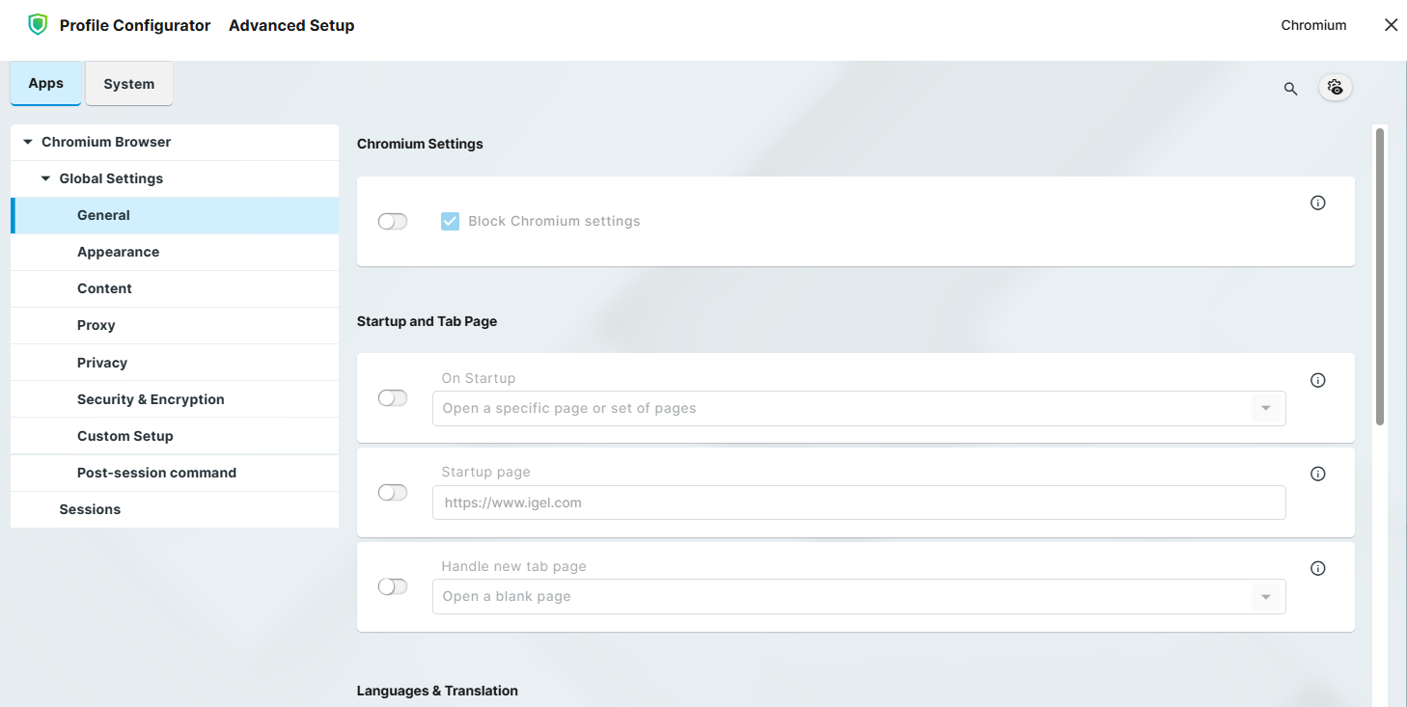Open the Handle new tab page dropdown
The width and height of the screenshot is (1407, 707).
click(x=859, y=596)
